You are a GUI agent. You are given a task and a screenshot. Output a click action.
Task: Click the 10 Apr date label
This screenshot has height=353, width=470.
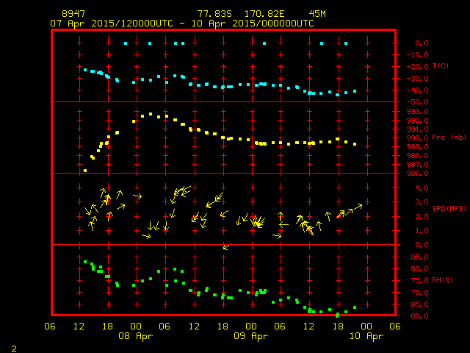[x=366, y=336]
